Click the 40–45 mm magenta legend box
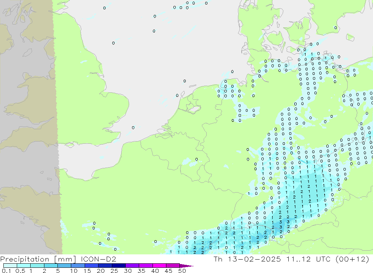The width and height of the screenshot is (373, 273). [159, 266]
